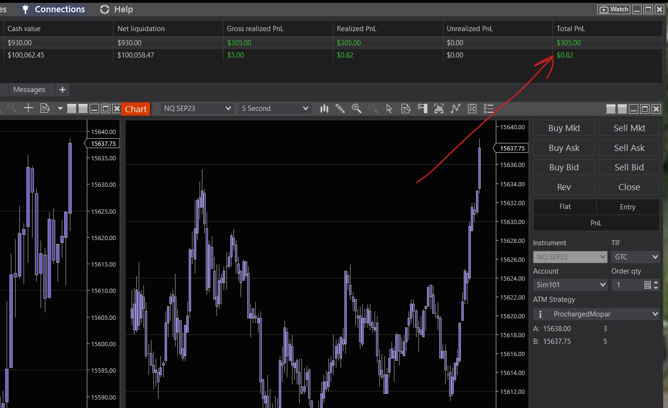The width and height of the screenshot is (668, 408).
Task: Open the bar type chart style icon
Action: pyautogui.click(x=324, y=109)
